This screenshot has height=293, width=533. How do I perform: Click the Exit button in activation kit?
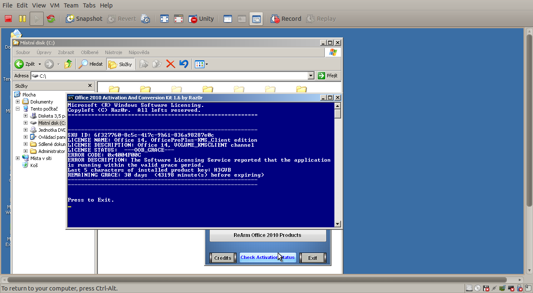point(313,258)
